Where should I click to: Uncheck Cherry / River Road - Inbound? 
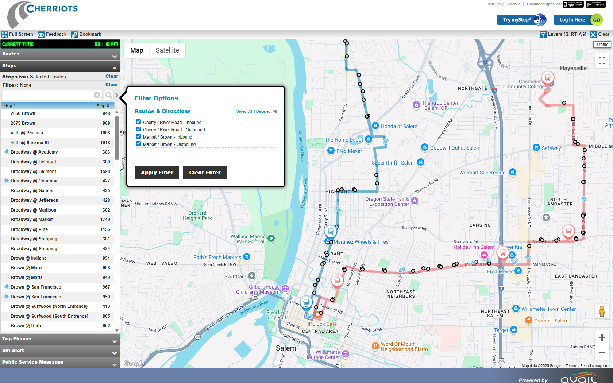coord(138,122)
